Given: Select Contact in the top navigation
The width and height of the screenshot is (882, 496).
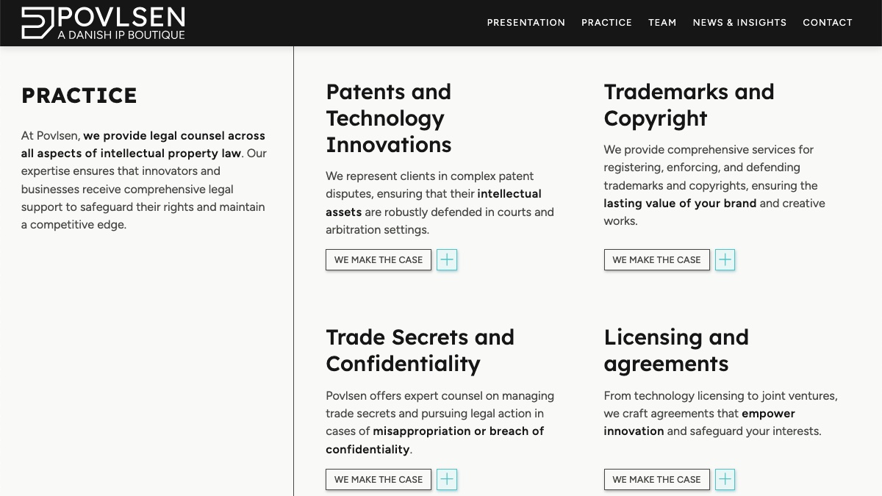Looking at the screenshot, I should pos(828,23).
